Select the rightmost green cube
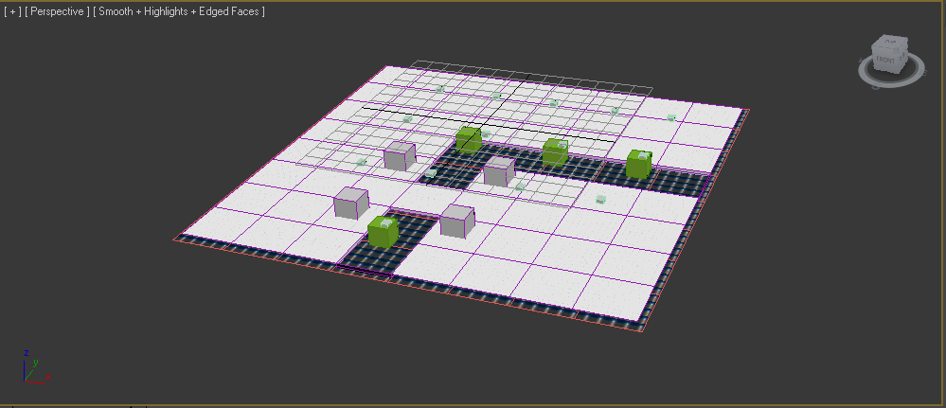 pyautogui.click(x=639, y=165)
